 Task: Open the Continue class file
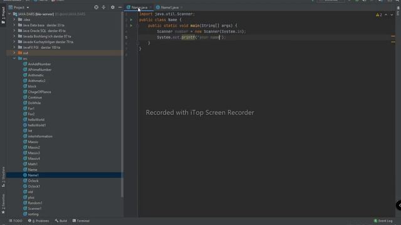coord(35,97)
